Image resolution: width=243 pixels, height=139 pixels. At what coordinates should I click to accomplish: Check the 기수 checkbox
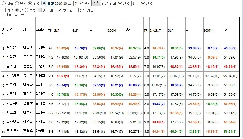(x=4, y=10)
